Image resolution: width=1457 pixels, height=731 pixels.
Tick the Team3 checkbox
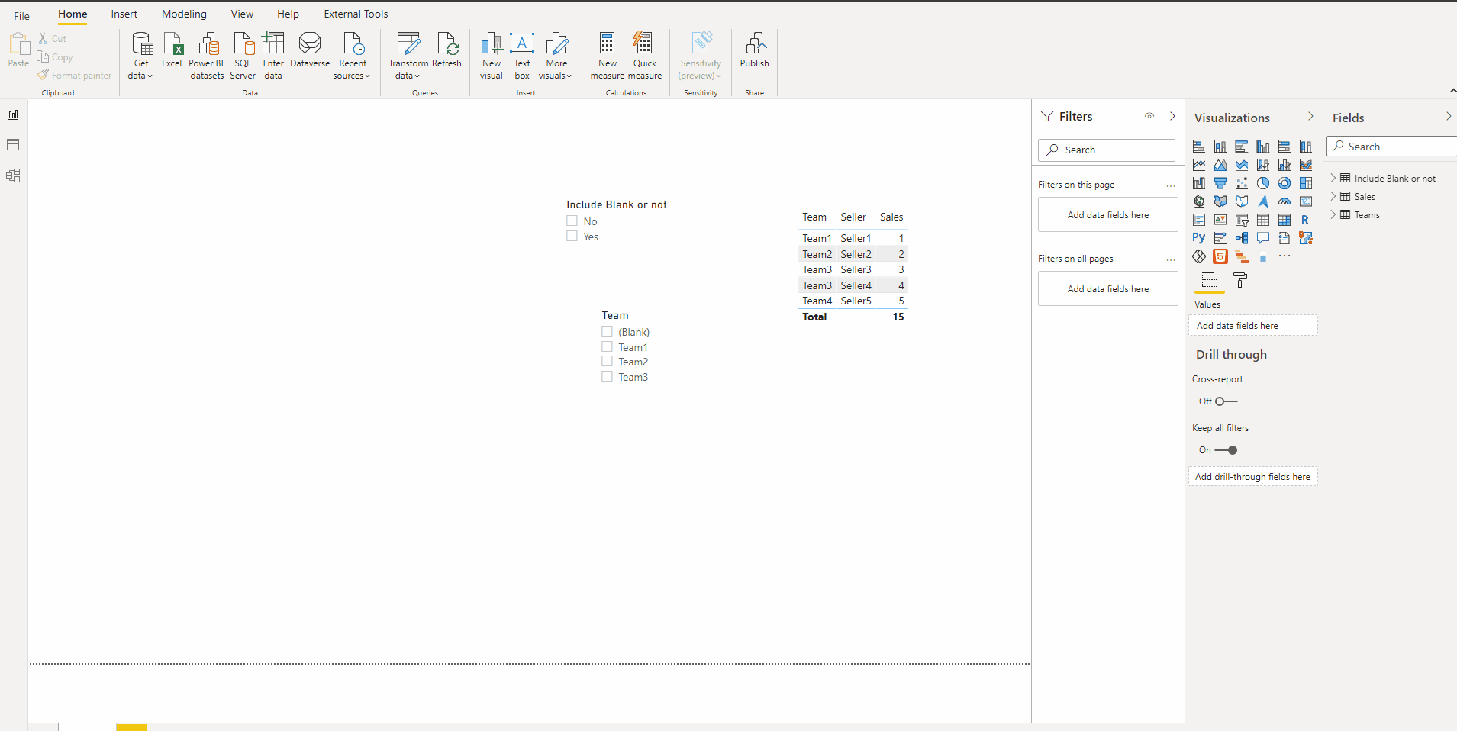pyautogui.click(x=607, y=377)
